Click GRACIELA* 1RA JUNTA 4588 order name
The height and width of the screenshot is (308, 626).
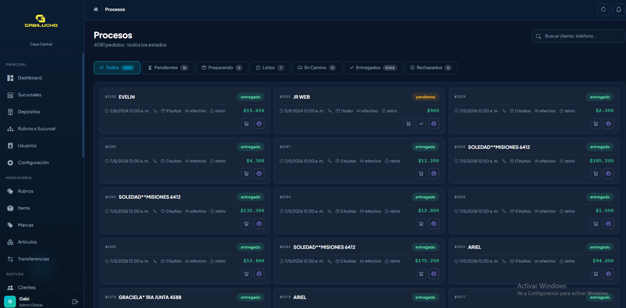150,297
